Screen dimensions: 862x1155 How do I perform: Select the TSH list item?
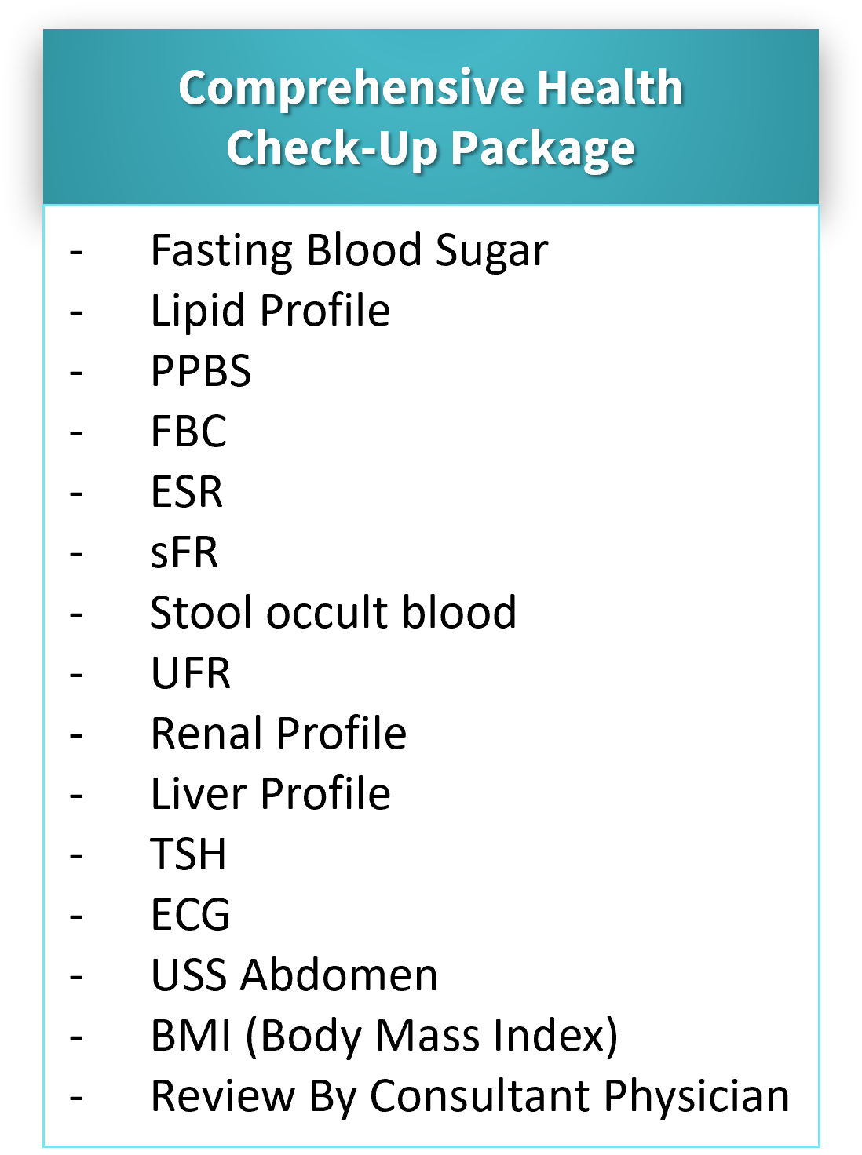pyautogui.click(x=189, y=854)
